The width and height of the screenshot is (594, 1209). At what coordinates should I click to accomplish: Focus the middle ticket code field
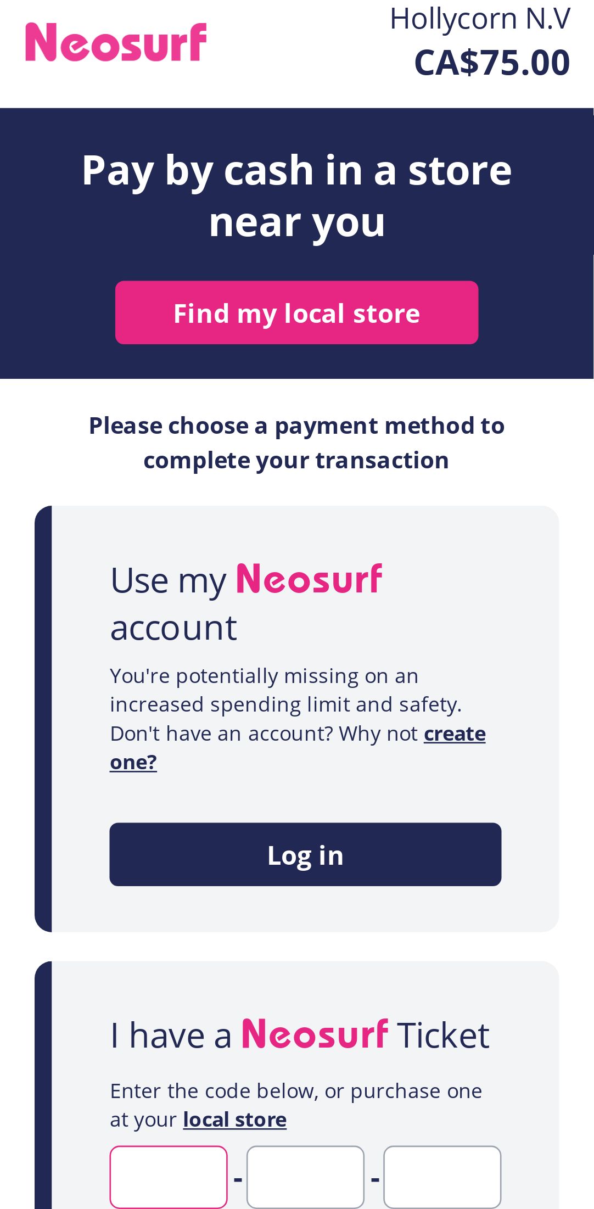305,1177
